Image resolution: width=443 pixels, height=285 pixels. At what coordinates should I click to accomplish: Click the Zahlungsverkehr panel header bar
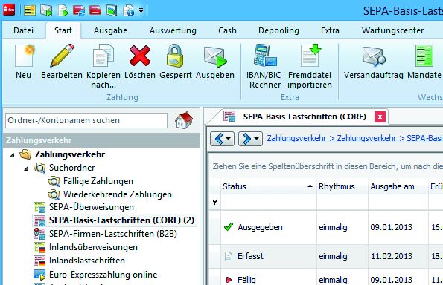(102, 140)
